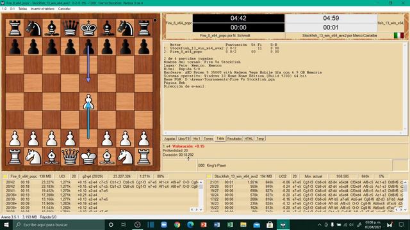Select the white bishop on f1

click(x=107, y=157)
